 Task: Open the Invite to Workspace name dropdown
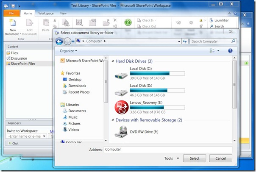click(x=44, y=136)
